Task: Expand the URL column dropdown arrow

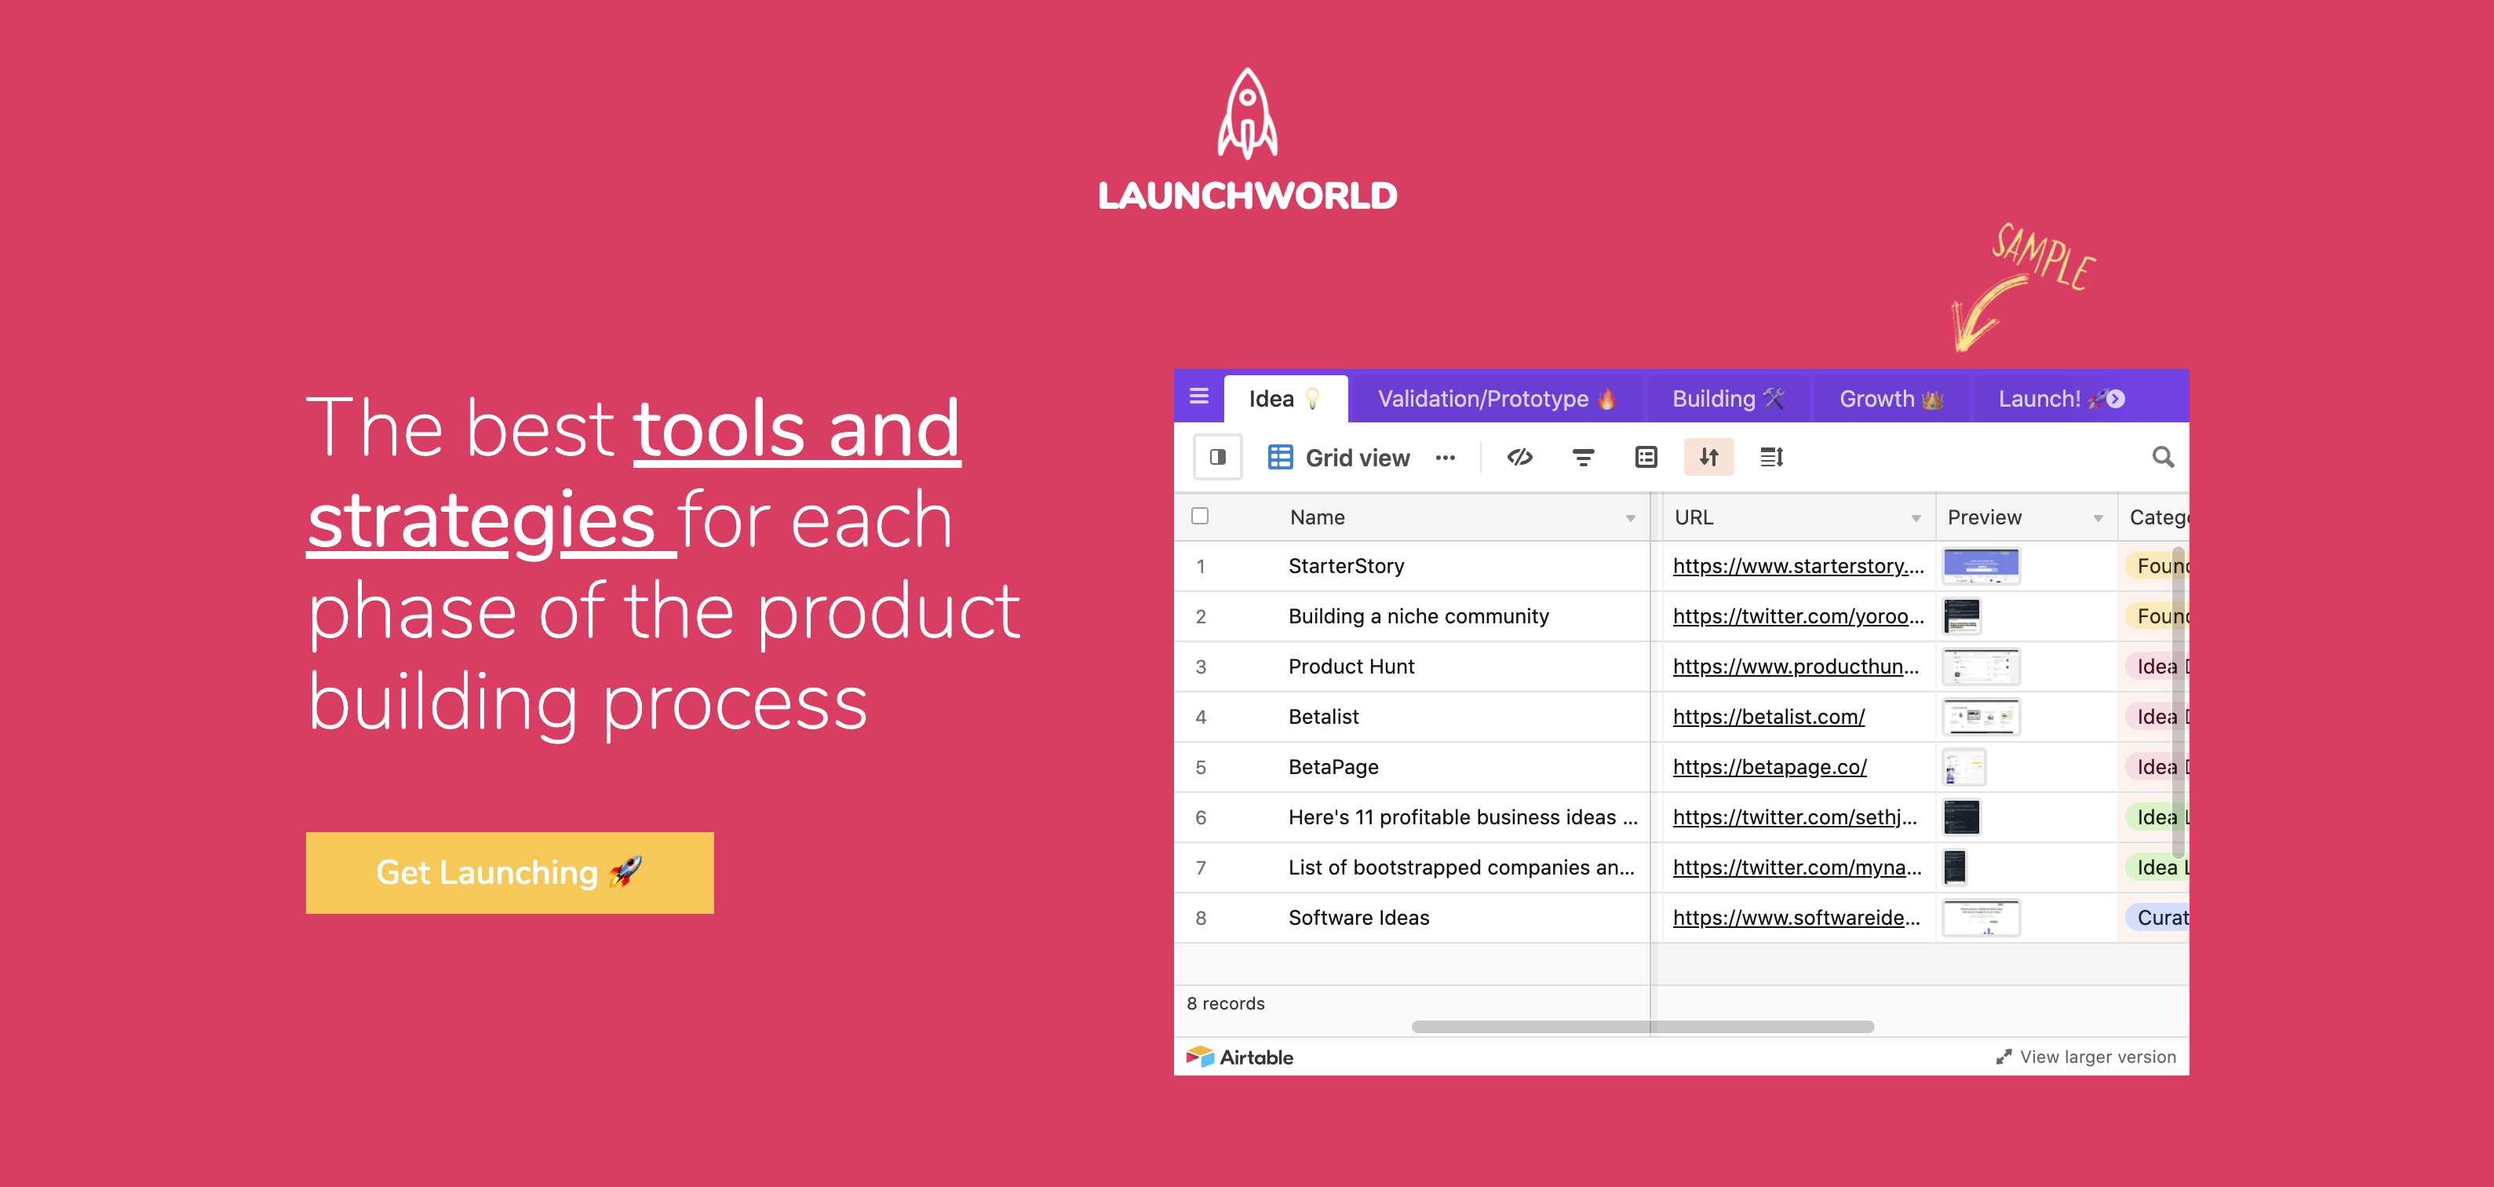Action: coord(1916,518)
